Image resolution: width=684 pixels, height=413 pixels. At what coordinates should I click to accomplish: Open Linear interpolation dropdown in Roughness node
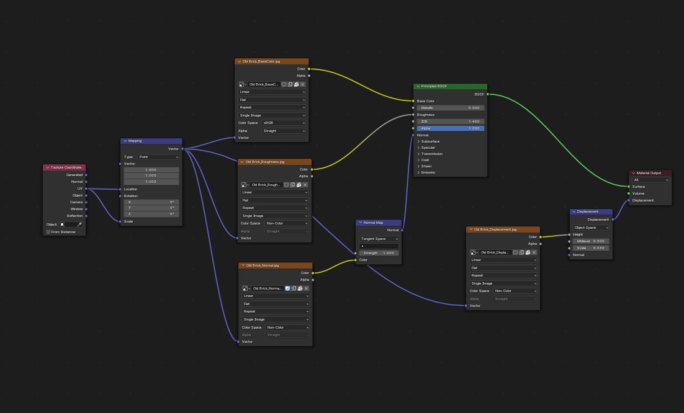point(274,193)
